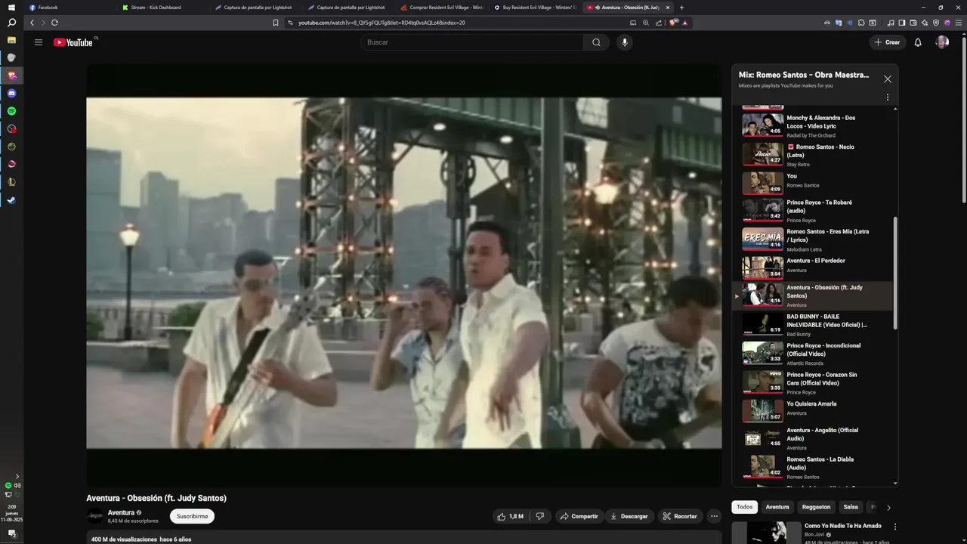
Task: Open the volume speaker tray icon
Action: (x=17, y=485)
